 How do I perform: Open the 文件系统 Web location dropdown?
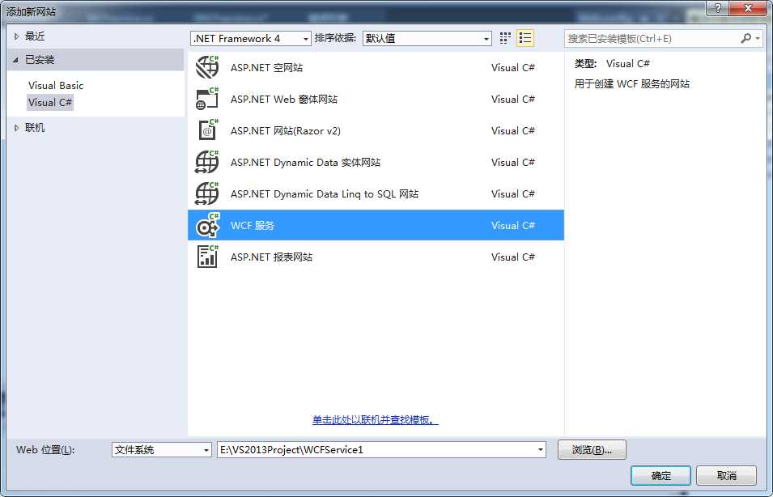162,450
